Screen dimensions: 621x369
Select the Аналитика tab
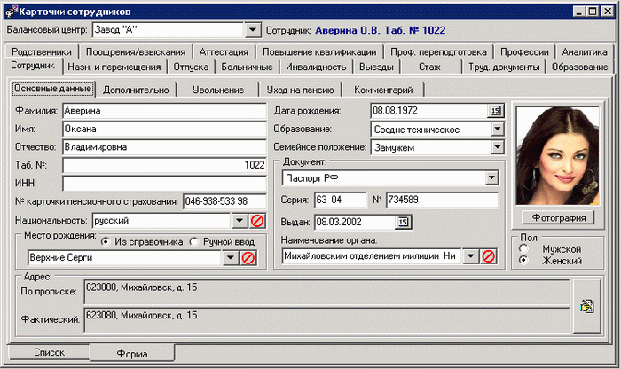585,51
